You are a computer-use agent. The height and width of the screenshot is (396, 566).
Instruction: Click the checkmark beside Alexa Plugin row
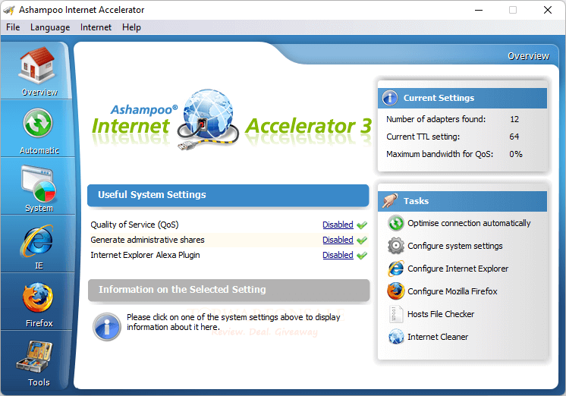(362, 255)
